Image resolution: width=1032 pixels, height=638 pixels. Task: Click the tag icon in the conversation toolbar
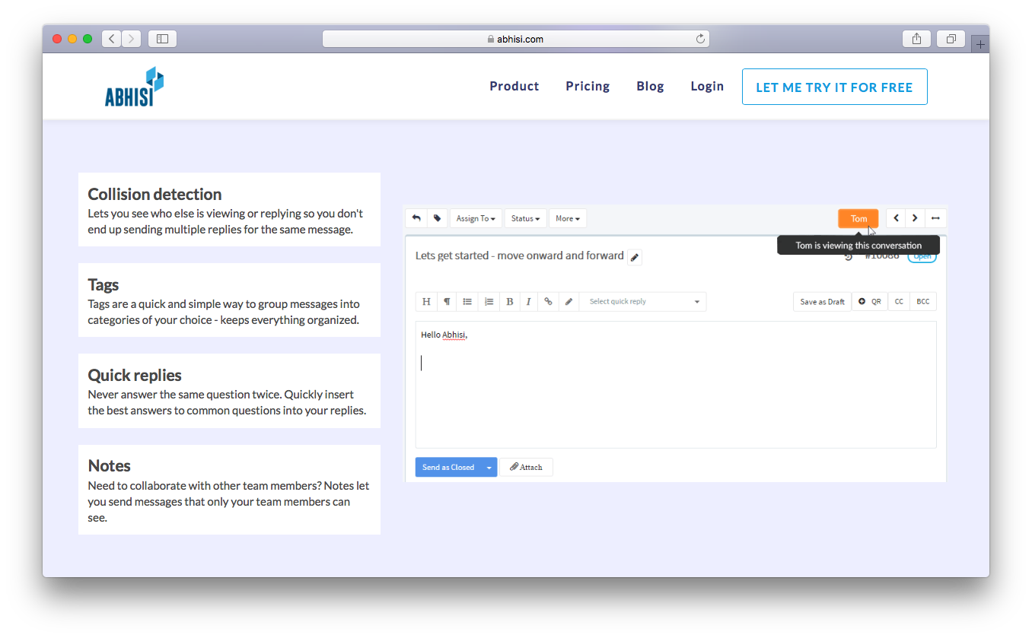coord(438,218)
